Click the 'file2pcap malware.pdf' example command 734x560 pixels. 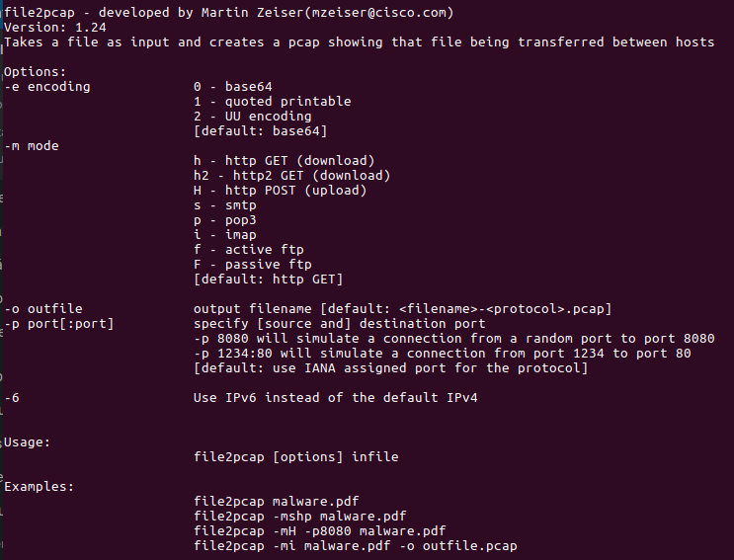coord(277,502)
